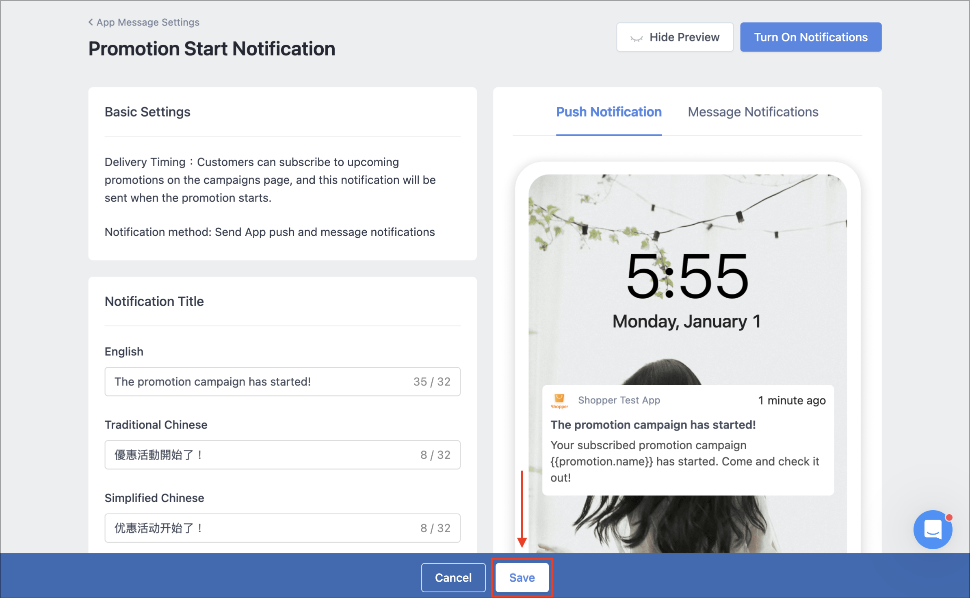The width and height of the screenshot is (970, 598).
Task: Click the Traditional Chinese field label
Action: point(156,425)
